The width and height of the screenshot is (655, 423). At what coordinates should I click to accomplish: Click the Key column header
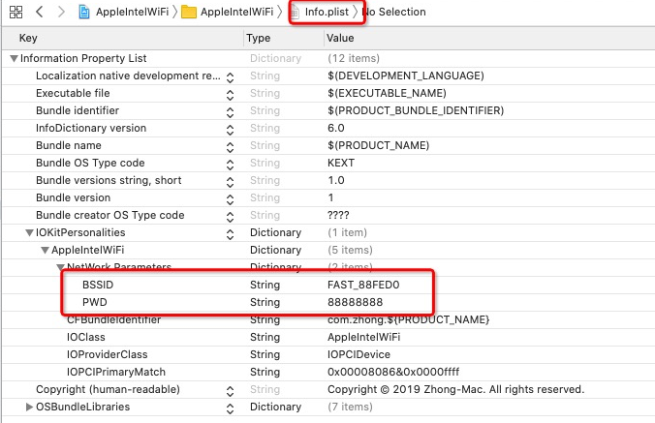29,38
